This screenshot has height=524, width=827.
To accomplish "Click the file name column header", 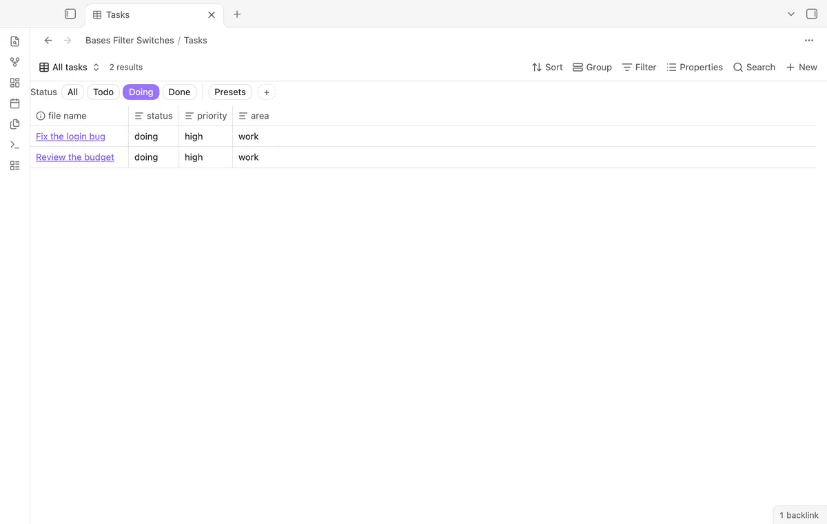I will pyautogui.click(x=79, y=116).
